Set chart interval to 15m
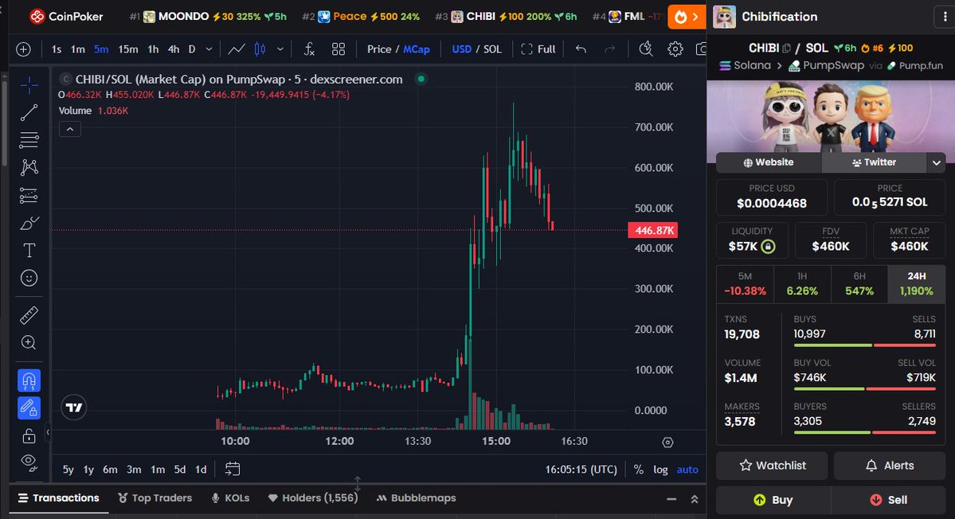955x519 pixels. click(128, 49)
